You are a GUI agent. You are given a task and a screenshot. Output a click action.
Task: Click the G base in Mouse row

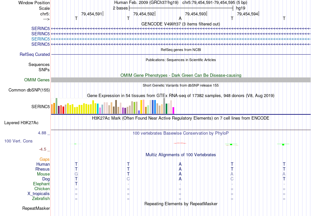click(x=76, y=174)
